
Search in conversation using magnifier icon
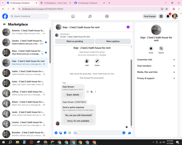[161, 49]
